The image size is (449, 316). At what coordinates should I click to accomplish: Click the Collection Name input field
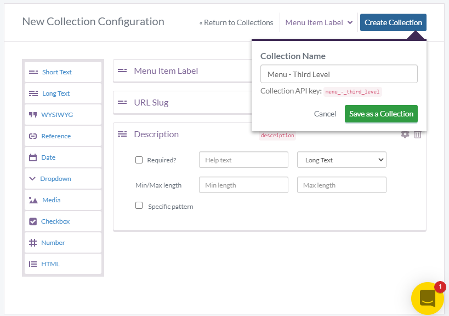339,74
